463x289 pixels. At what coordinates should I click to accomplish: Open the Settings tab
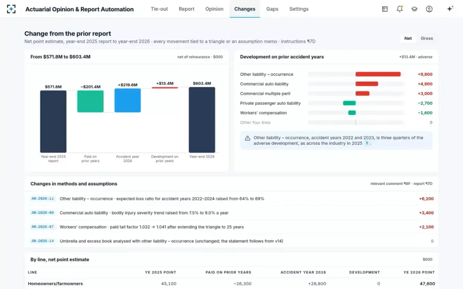299,9
